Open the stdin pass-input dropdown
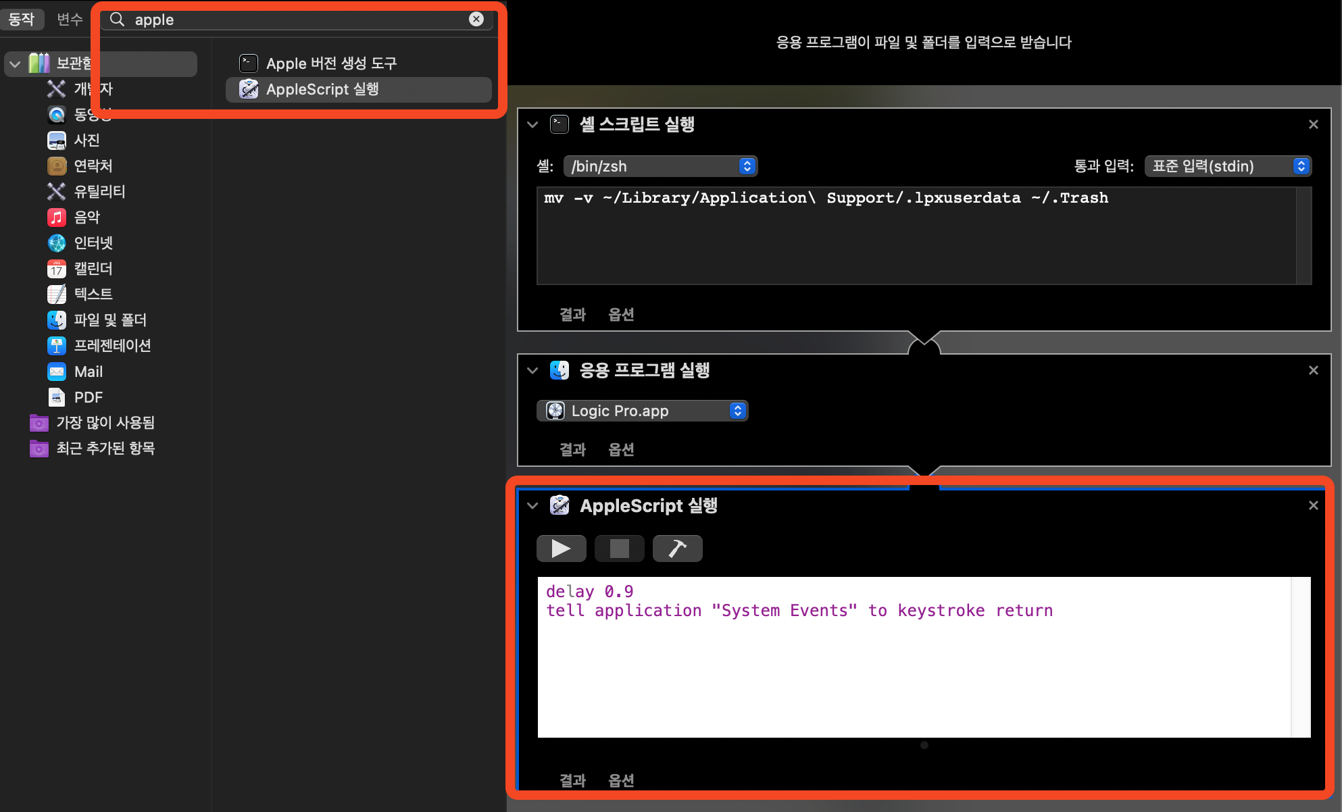This screenshot has height=812, width=1342. pos(1228,166)
